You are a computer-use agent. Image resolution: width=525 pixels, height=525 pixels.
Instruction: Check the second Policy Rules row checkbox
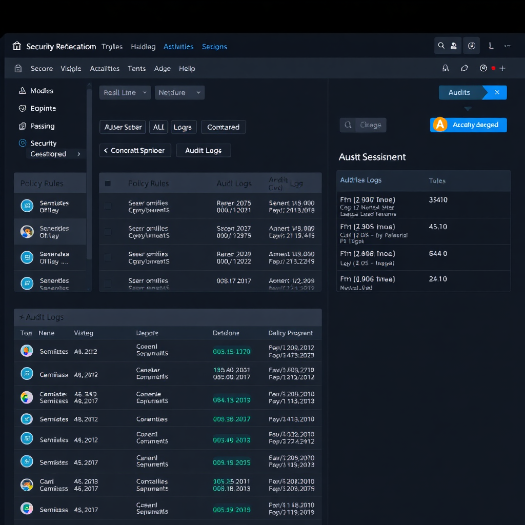tap(108, 232)
